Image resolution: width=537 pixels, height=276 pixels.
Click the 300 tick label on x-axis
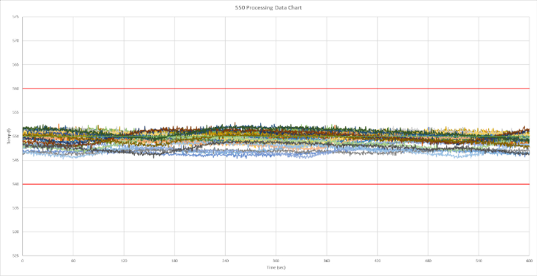point(276,260)
